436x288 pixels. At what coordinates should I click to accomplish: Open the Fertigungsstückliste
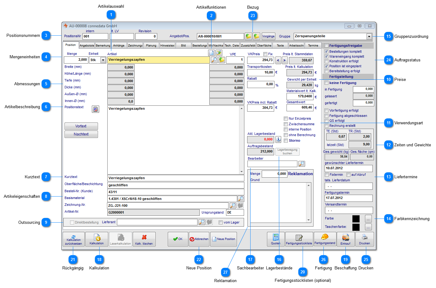[x=299, y=239]
